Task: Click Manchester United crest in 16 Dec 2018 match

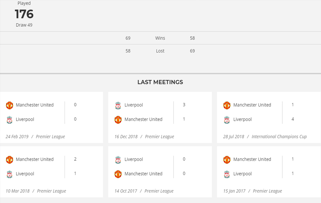Action: click(118, 120)
